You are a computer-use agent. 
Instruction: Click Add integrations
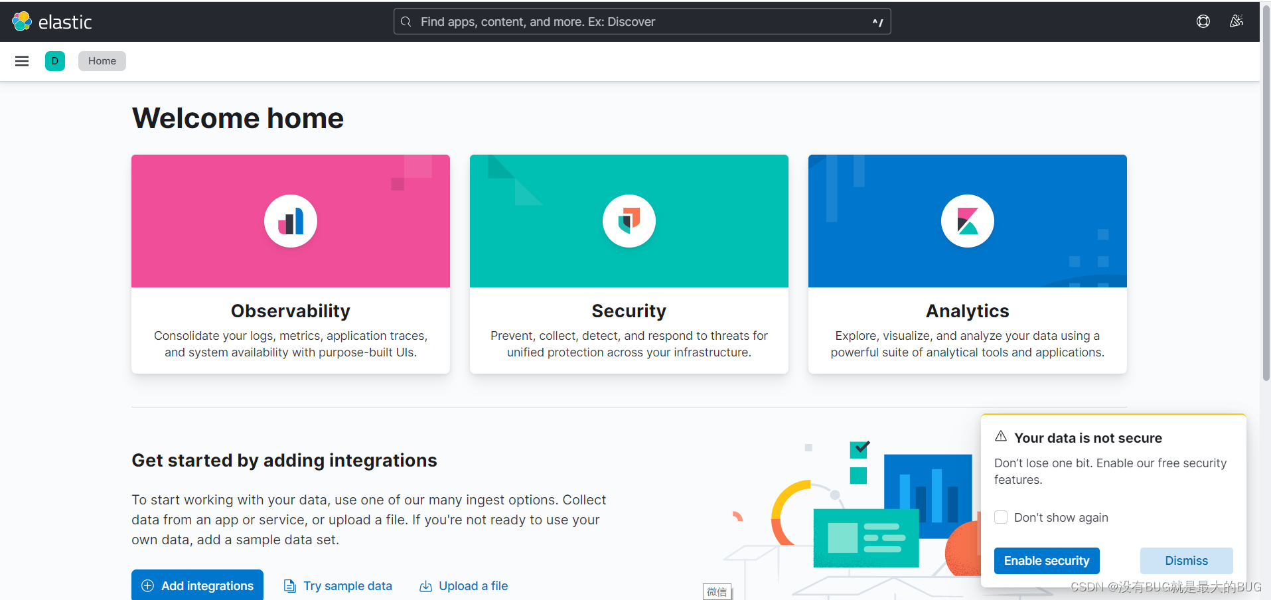point(197,585)
